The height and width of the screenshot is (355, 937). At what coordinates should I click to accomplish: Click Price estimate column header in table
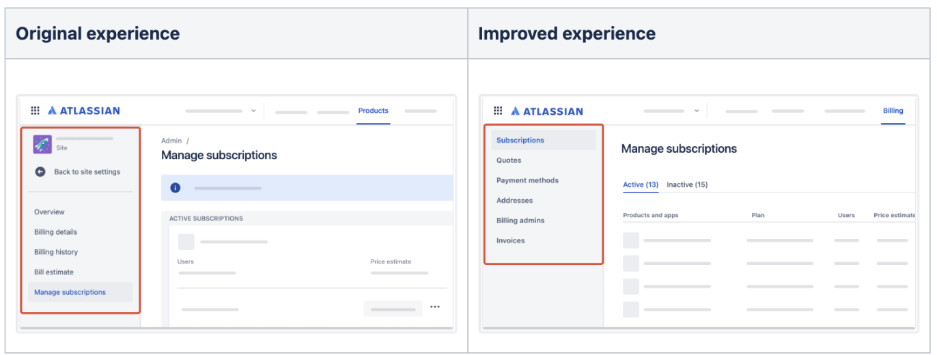894,215
